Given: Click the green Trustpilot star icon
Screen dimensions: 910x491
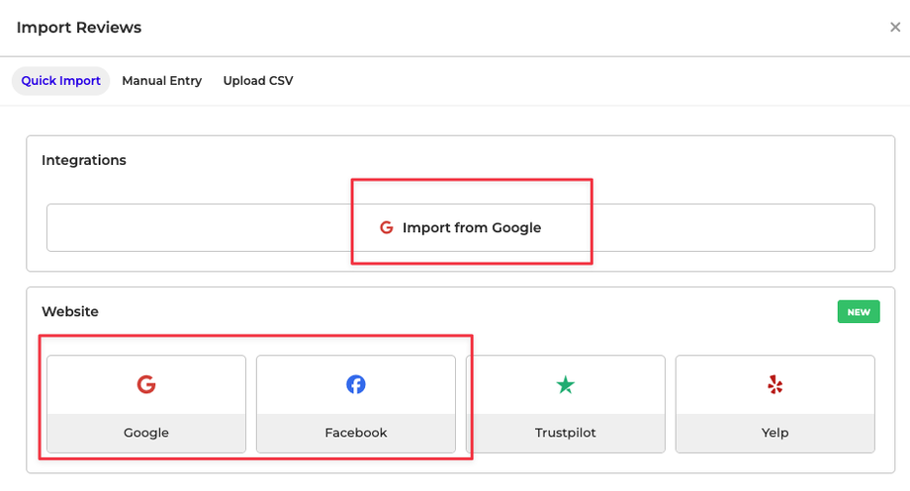Looking at the screenshot, I should pyautogui.click(x=566, y=384).
